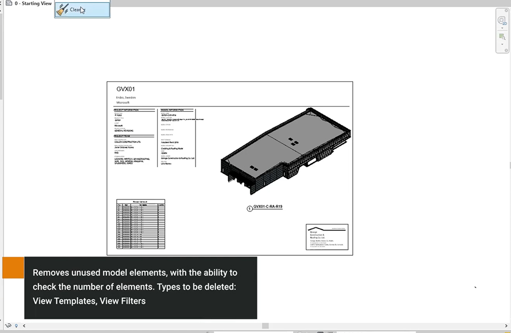Image resolution: width=511 pixels, height=333 pixels.
Task: Activate the 2D steering wheel navigation tool
Action: point(502,21)
